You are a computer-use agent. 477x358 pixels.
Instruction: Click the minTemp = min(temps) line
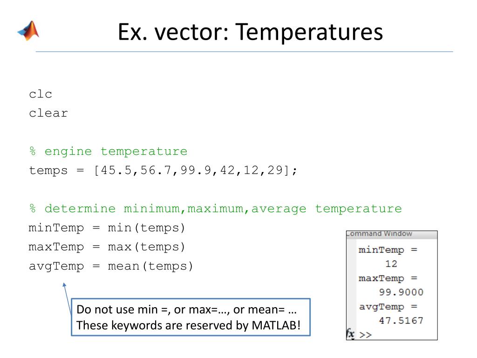[107, 227]
